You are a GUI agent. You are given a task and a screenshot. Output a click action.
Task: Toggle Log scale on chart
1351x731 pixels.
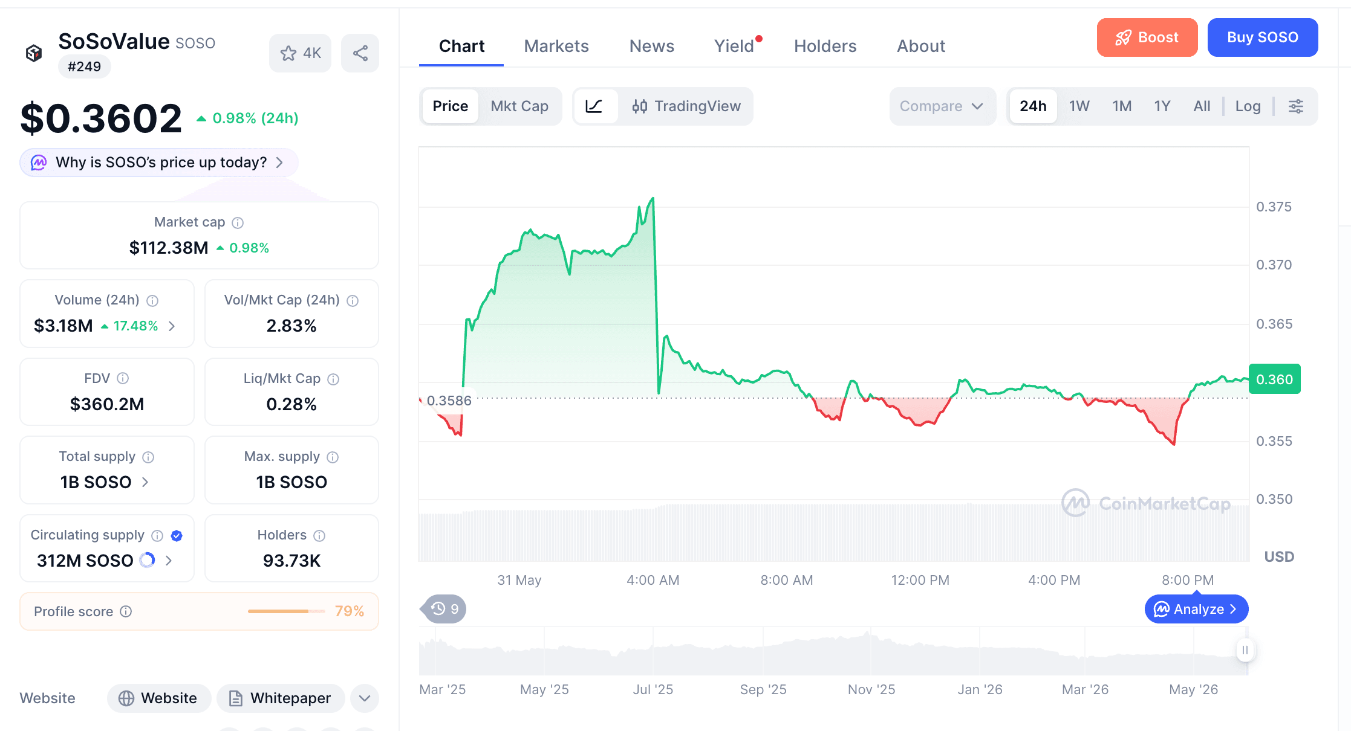tap(1248, 106)
